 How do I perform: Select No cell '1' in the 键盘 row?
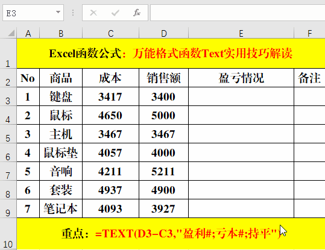pyautogui.click(x=28, y=96)
